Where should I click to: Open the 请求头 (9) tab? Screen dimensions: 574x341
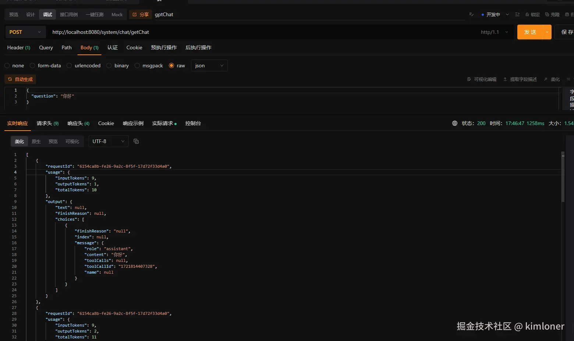pyautogui.click(x=47, y=123)
